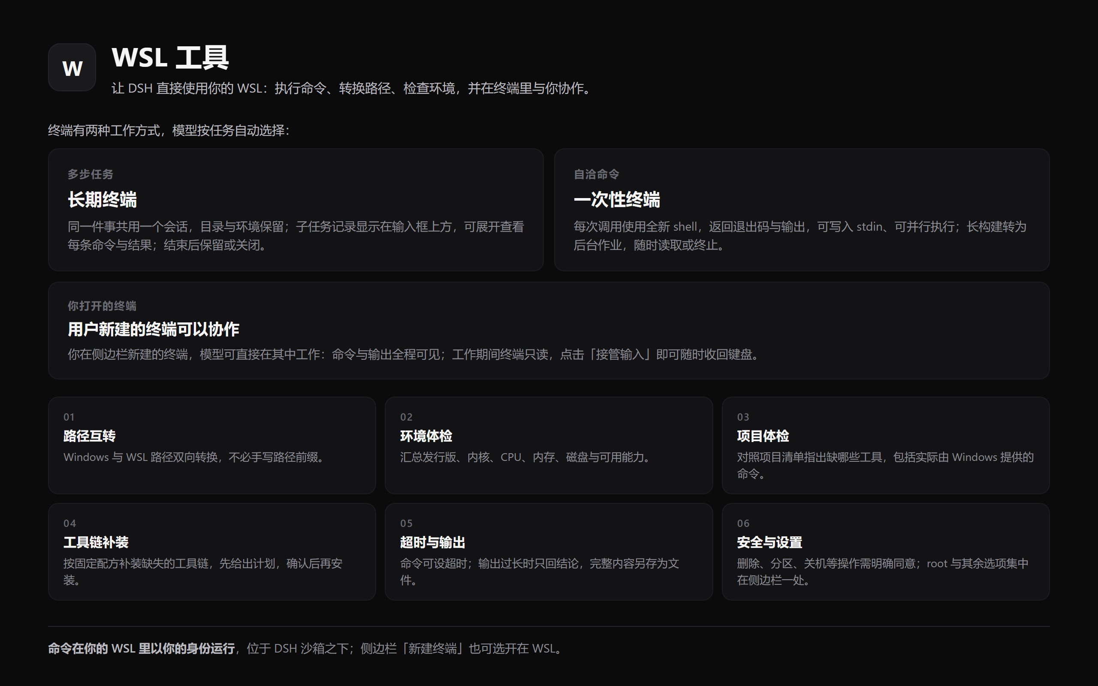The height and width of the screenshot is (686, 1098).
Task: Click the number "05" on the fifth card
Action: (x=406, y=524)
